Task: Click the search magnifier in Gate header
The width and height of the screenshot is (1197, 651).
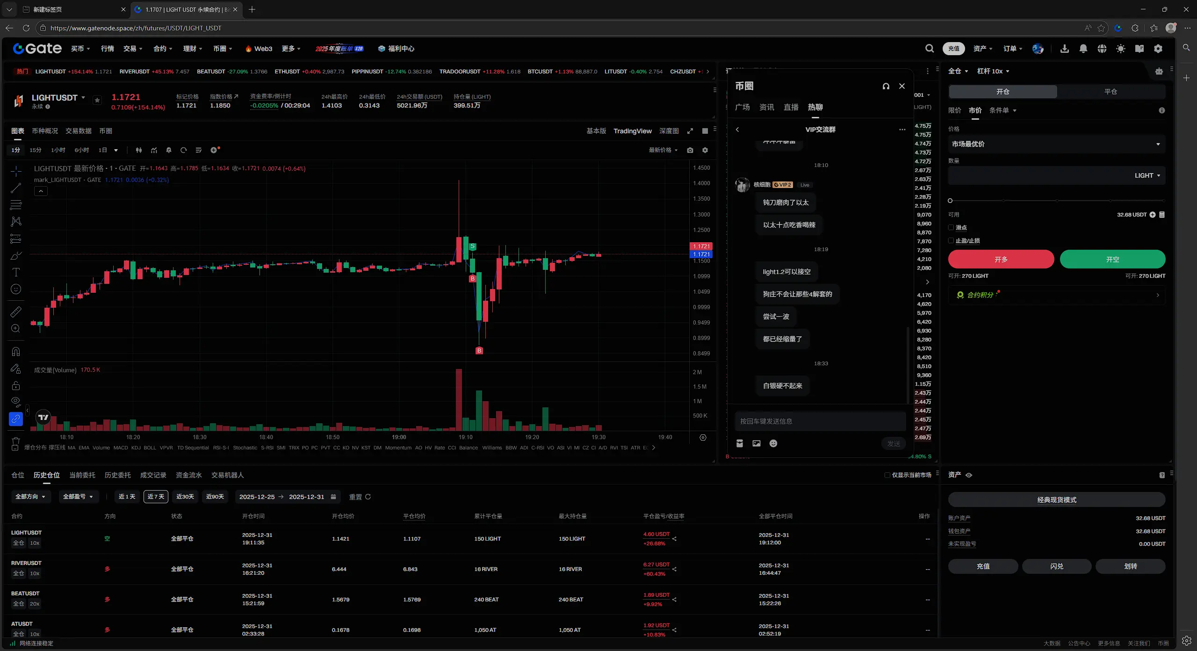Action: pyautogui.click(x=929, y=49)
